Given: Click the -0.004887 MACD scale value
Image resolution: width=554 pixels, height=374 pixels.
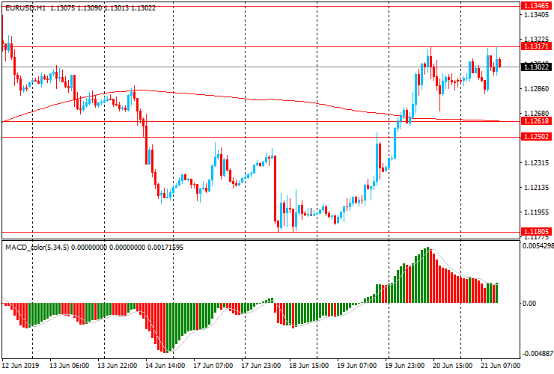Looking at the screenshot, I should pyautogui.click(x=538, y=354).
